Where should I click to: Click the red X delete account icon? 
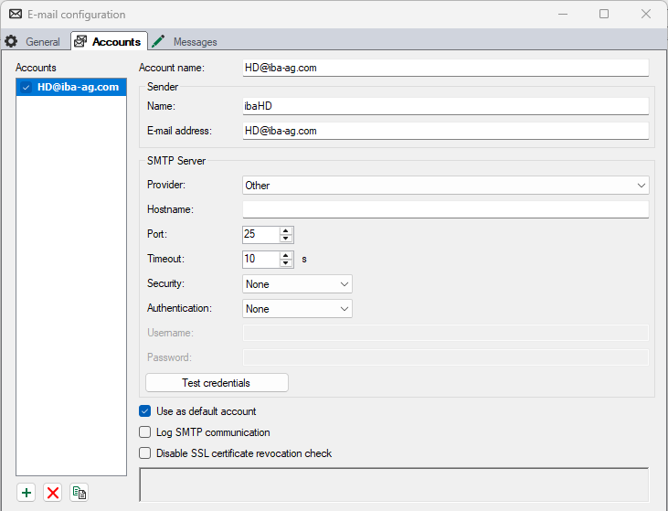click(53, 493)
